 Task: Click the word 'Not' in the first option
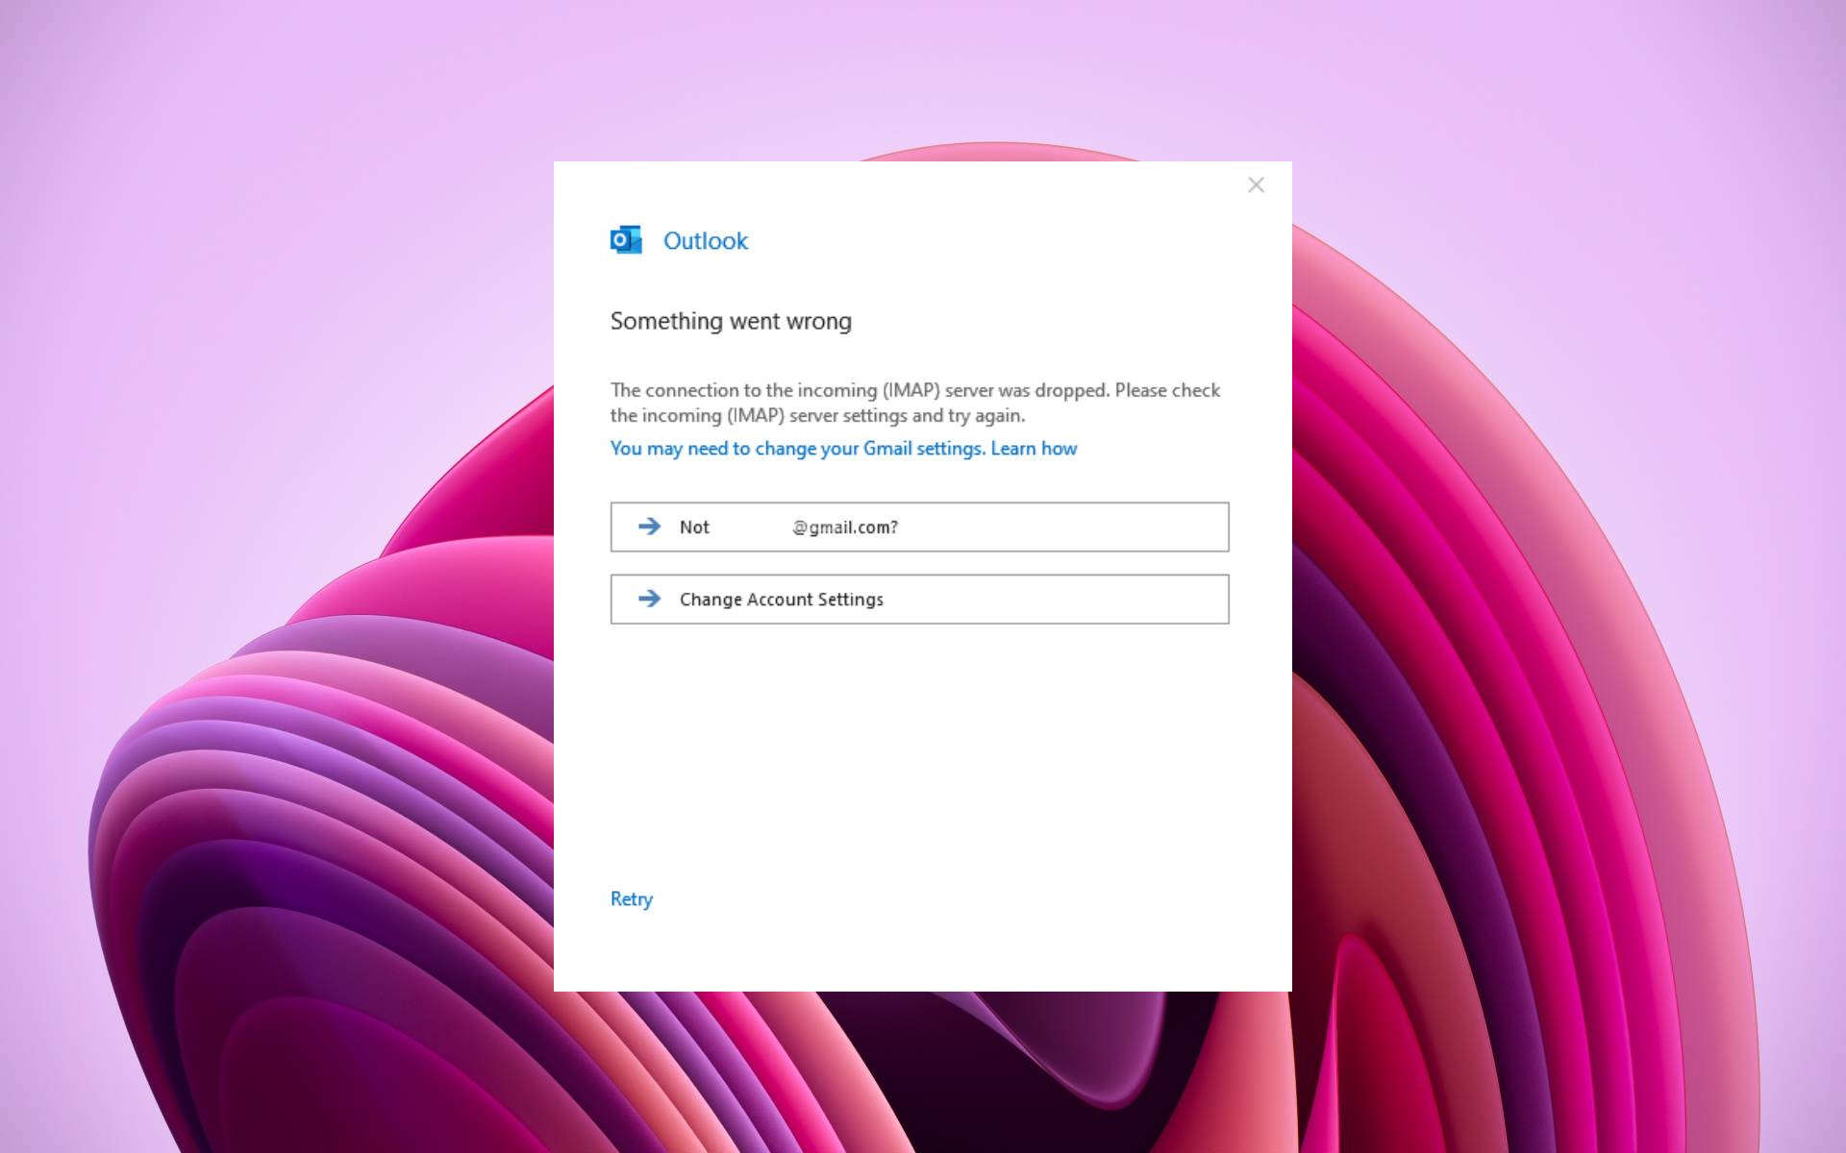pos(694,527)
